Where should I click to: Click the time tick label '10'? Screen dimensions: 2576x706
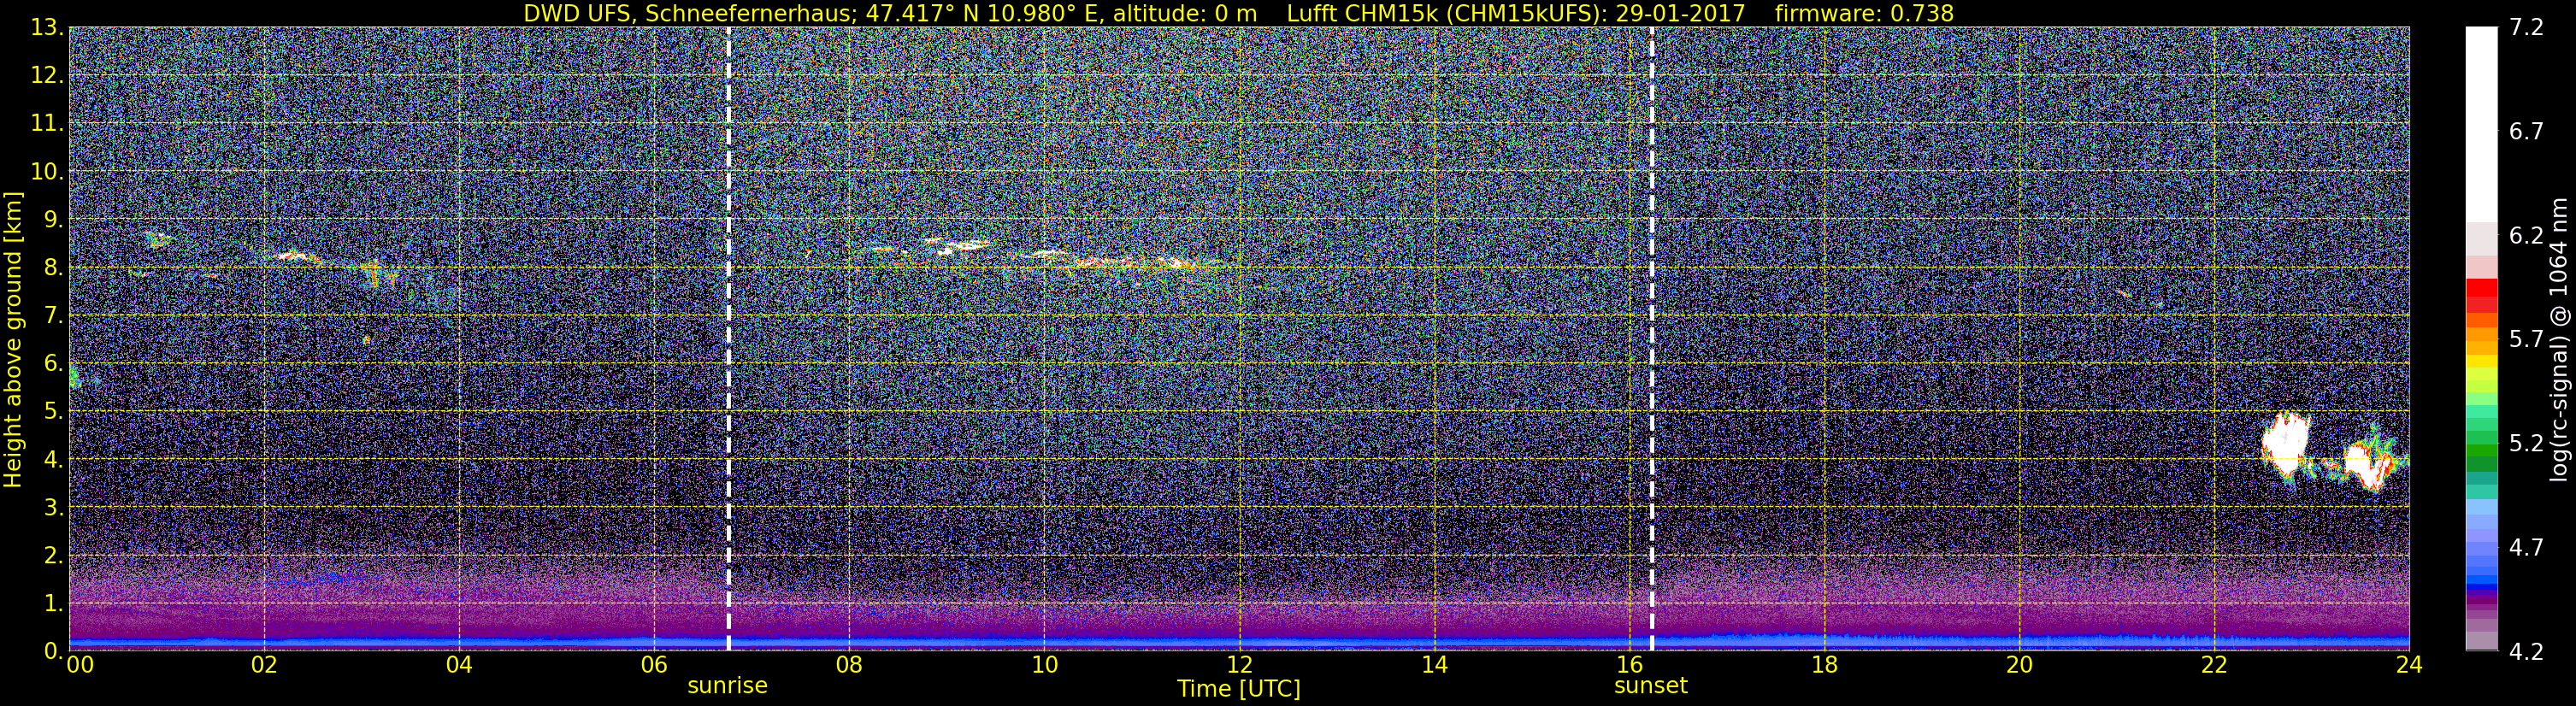(x=1044, y=665)
